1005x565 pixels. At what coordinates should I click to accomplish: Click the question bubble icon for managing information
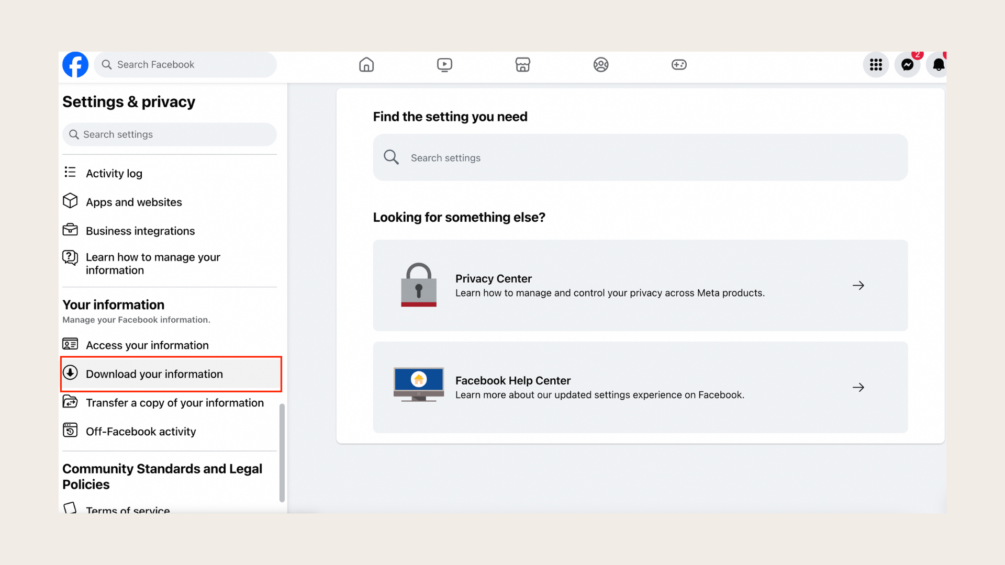coord(70,257)
